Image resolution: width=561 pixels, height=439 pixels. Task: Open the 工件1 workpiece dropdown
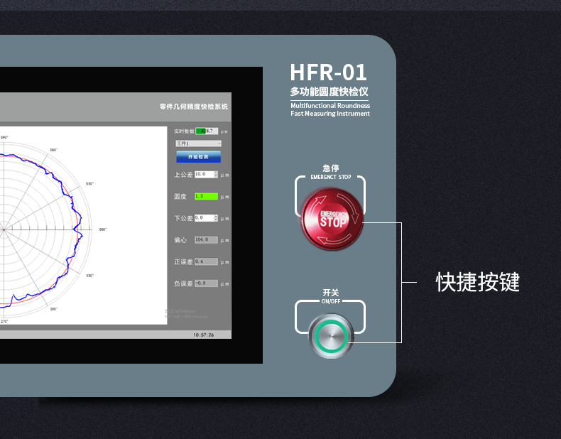coord(198,143)
